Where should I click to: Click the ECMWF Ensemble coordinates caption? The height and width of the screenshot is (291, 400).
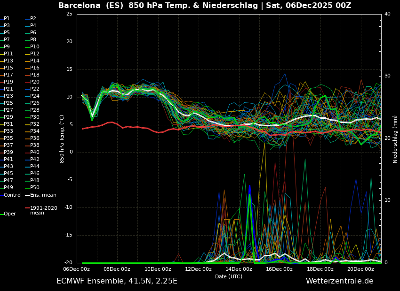point(117,281)
